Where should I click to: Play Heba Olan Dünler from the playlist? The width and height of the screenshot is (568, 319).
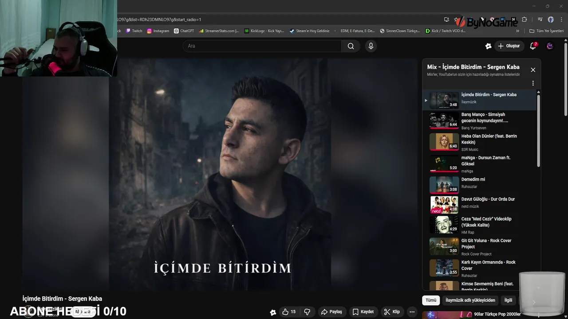(x=480, y=143)
